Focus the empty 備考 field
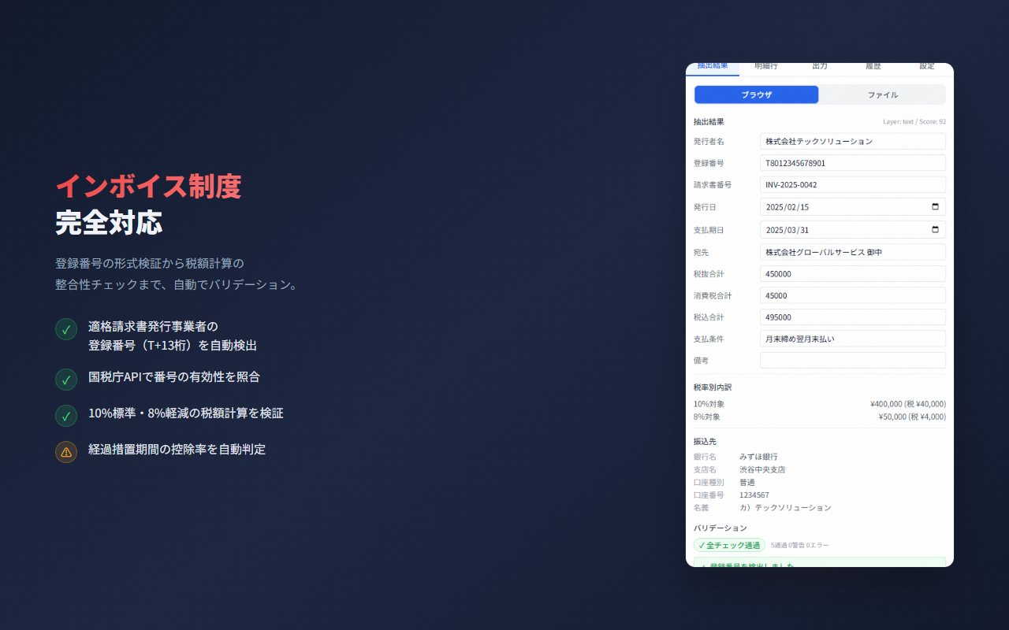Screen dimensions: 1009x630 pos(853,361)
